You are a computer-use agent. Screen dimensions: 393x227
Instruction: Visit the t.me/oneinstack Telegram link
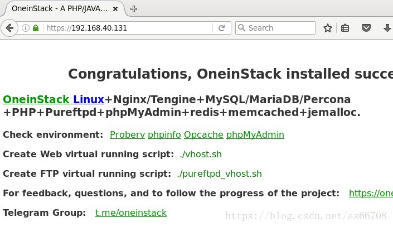click(x=131, y=212)
